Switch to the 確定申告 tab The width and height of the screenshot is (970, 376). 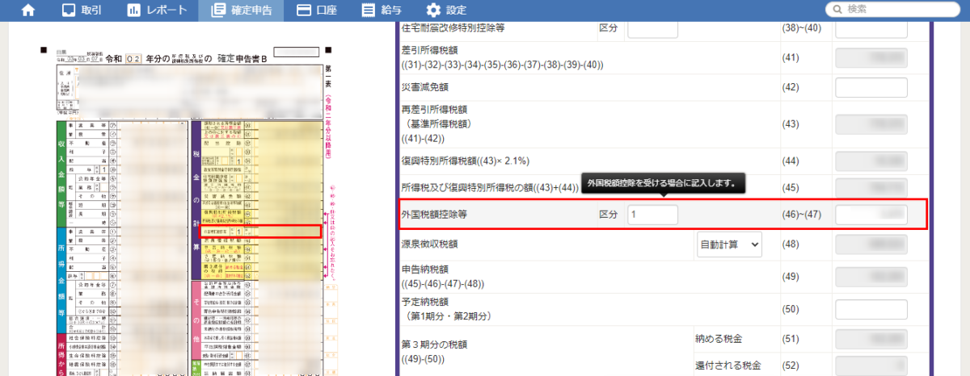tap(247, 10)
